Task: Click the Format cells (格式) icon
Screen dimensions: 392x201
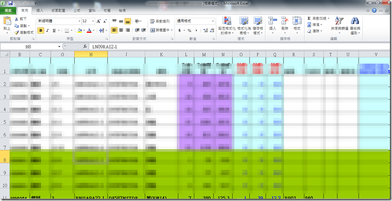Action: click(x=297, y=21)
